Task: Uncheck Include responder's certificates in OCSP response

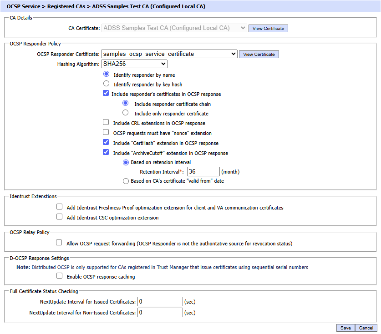Action: pos(106,94)
